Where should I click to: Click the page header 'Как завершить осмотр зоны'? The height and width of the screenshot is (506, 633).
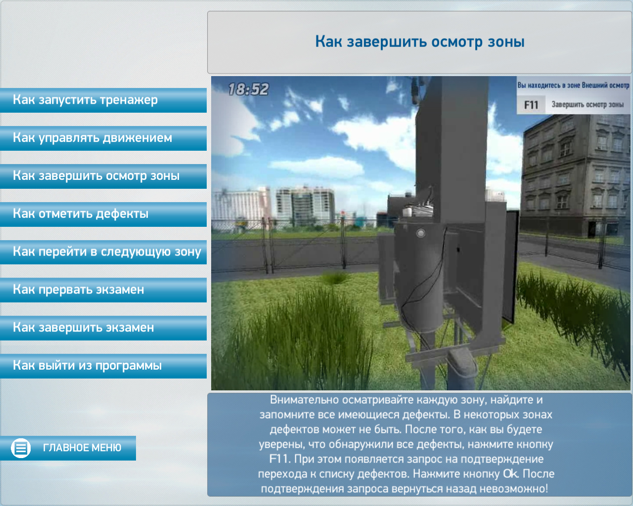(419, 42)
